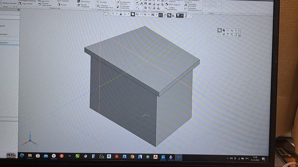298x167 pixels.
Task: Open the dropdown next to the shaded display icon's neighbor
Action: 141,14
